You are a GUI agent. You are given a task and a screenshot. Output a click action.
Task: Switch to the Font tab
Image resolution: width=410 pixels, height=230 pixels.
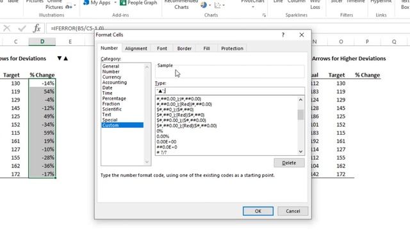(x=162, y=49)
